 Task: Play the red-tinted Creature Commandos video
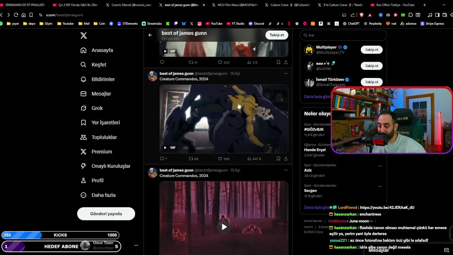pyautogui.click(x=224, y=227)
